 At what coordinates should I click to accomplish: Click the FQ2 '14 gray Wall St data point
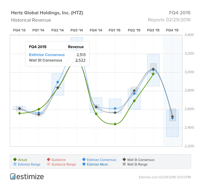point(58,88)
